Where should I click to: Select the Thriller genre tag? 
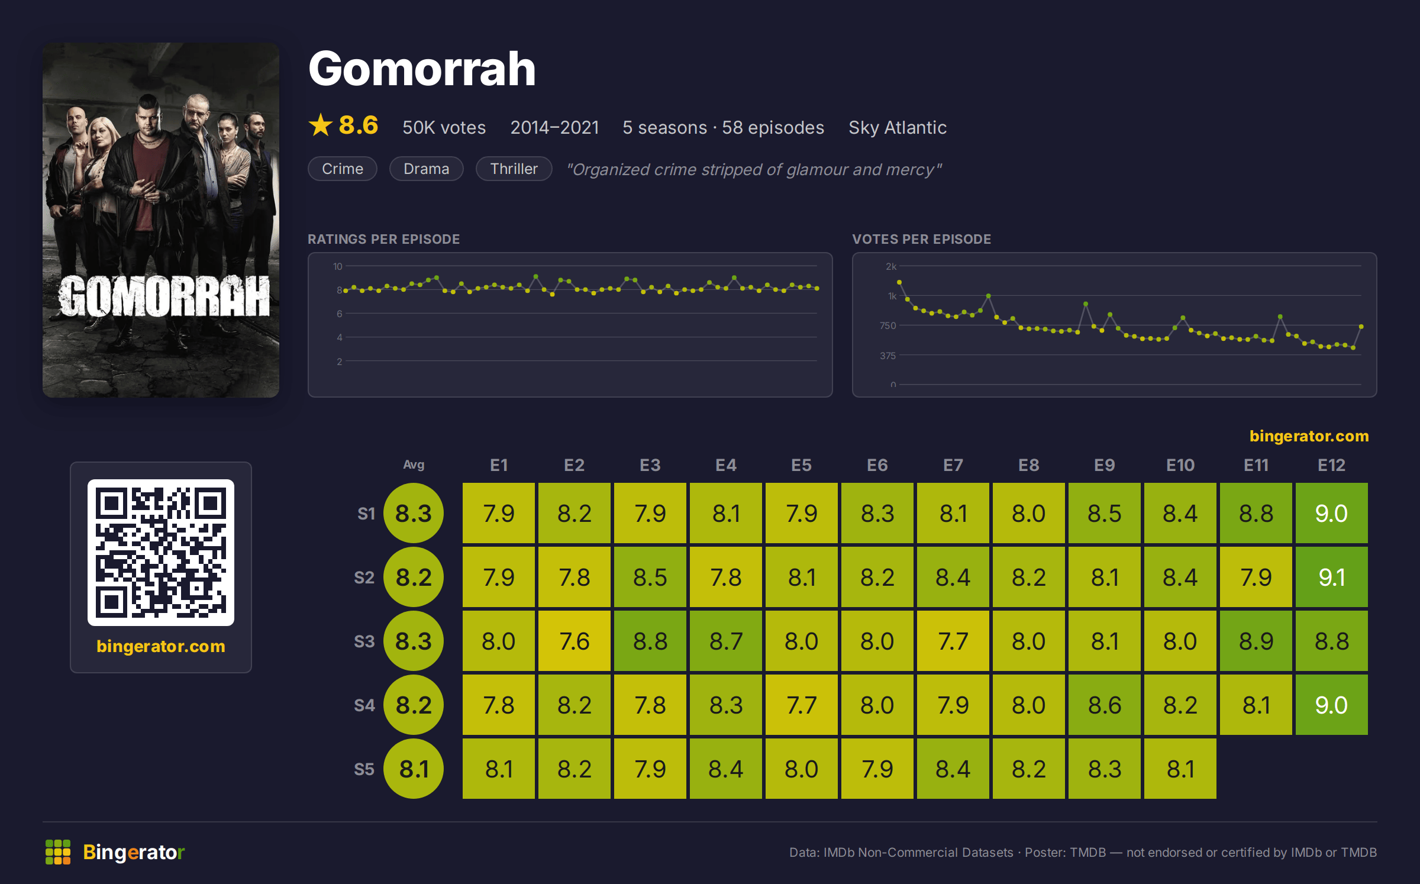(514, 169)
